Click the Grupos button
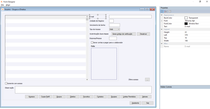This screenshot has height=109, width=210. (x=59, y=97)
